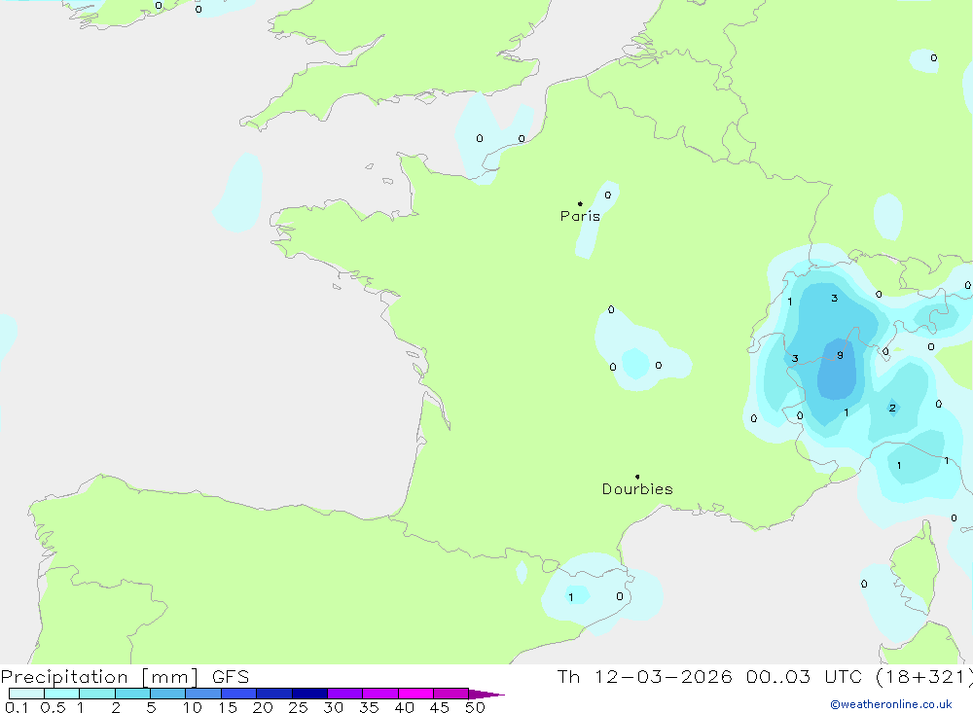The width and height of the screenshot is (973, 713).
Task: Pick the 5 mm legend color swatch
Action: (x=167, y=694)
